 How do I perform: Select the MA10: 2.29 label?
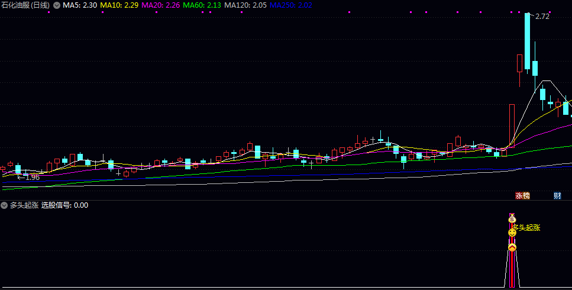pyautogui.click(x=119, y=5)
